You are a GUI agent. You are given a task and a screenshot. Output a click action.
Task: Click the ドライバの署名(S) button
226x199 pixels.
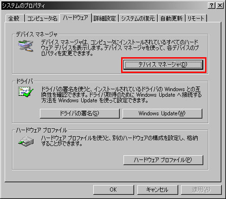point(80,113)
